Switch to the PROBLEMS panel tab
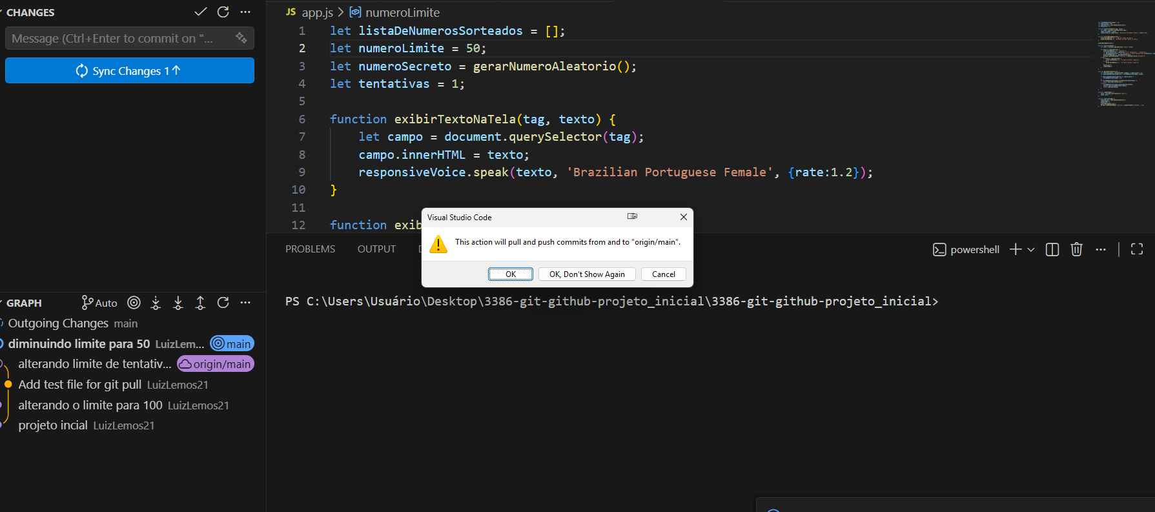 click(x=311, y=249)
